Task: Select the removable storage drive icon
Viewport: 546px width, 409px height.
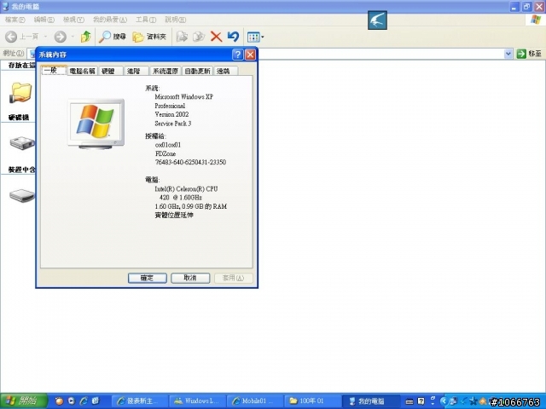Action: pos(21,195)
